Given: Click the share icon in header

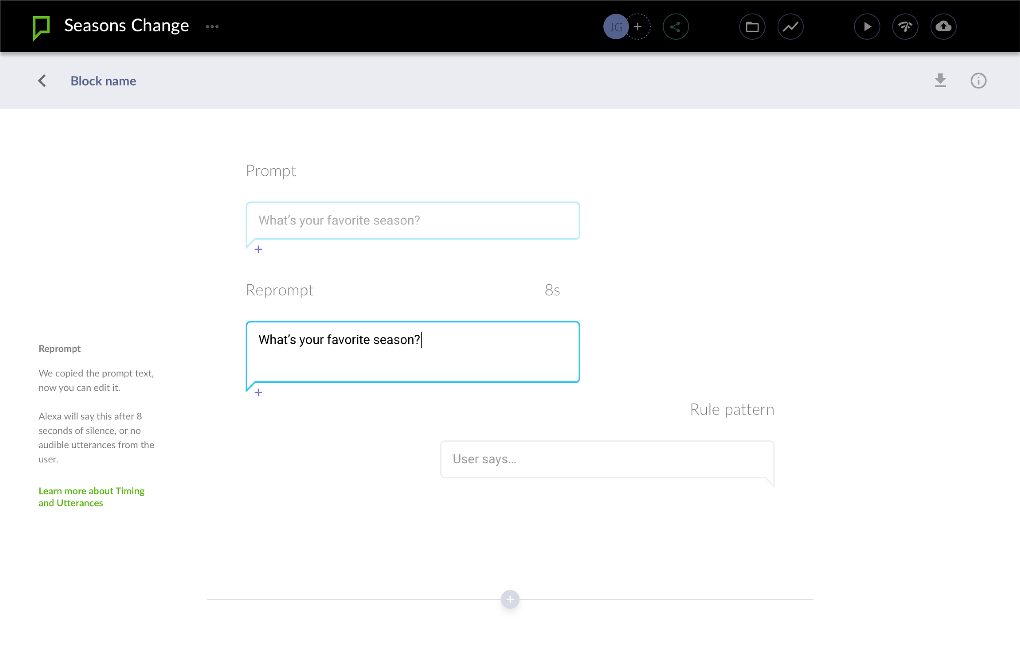Looking at the screenshot, I should [x=675, y=26].
